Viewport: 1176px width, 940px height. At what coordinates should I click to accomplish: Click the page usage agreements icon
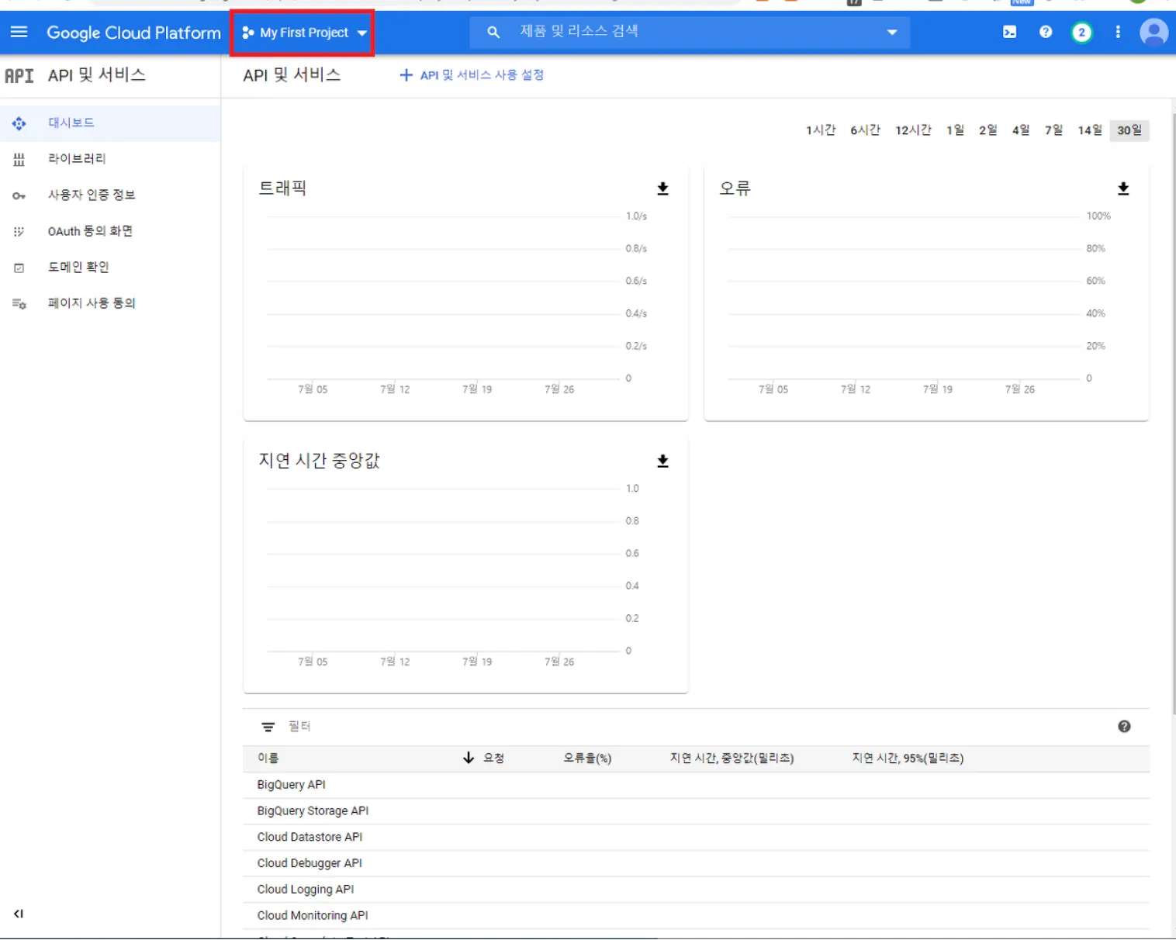pyautogui.click(x=19, y=304)
